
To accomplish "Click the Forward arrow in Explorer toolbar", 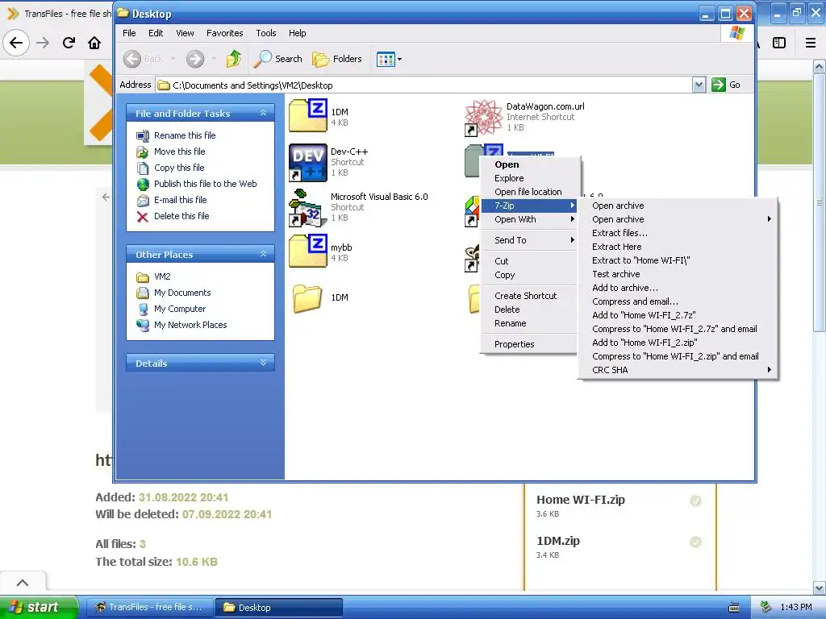I will tap(195, 59).
